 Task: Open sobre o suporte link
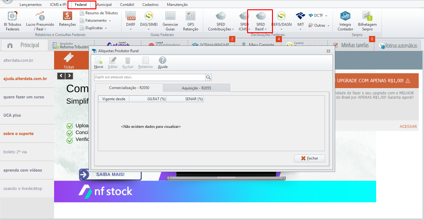tap(18, 133)
